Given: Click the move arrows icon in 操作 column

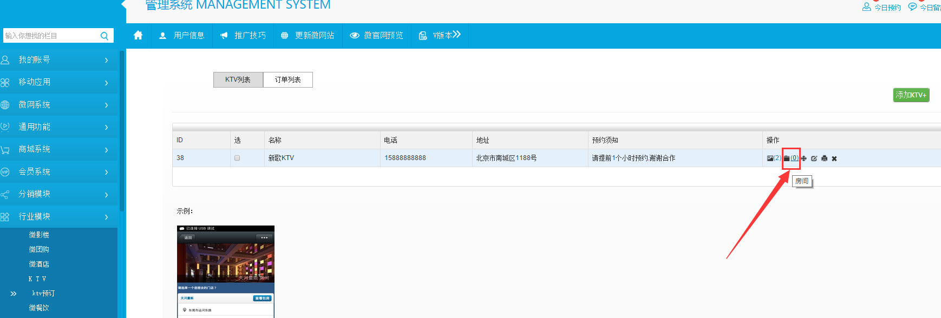Looking at the screenshot, I should [x=804, y=158].
